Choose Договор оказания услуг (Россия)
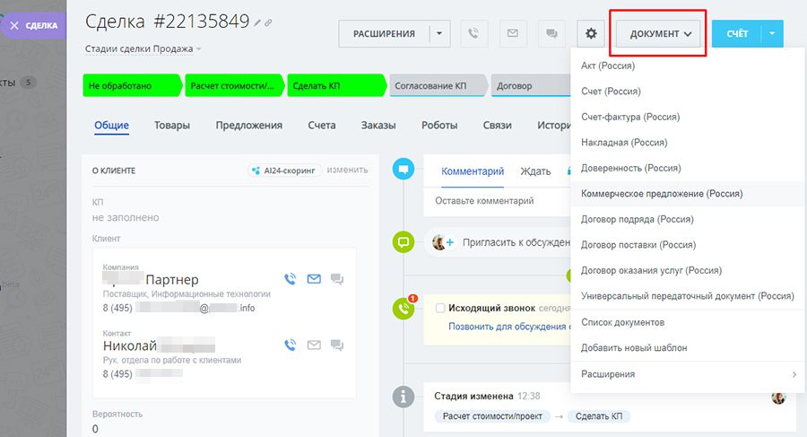807x437 pixels. click(688, 271)
